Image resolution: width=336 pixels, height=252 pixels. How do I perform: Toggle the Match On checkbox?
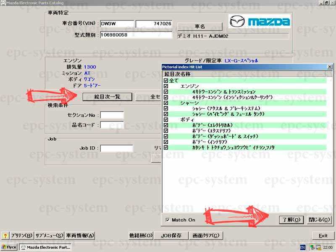(167, 220)
